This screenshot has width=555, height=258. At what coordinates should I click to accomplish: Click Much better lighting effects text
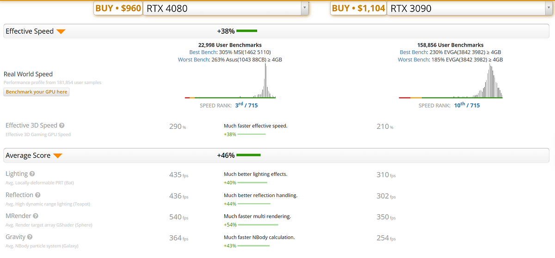[x=255, y=174]
